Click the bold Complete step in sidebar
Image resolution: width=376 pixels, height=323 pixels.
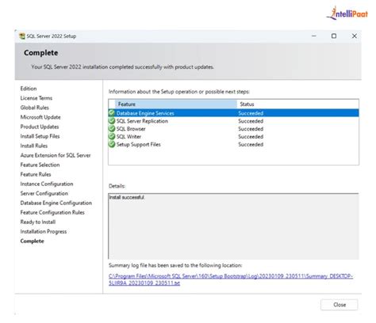click(33, 241)
